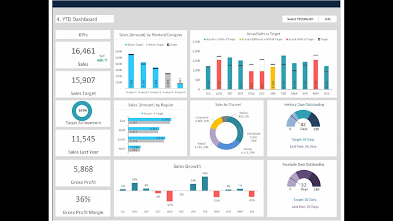The image size is (393, 221).
Task: Click the Target: 33 Days text
Action: click(x=303, y=140)
